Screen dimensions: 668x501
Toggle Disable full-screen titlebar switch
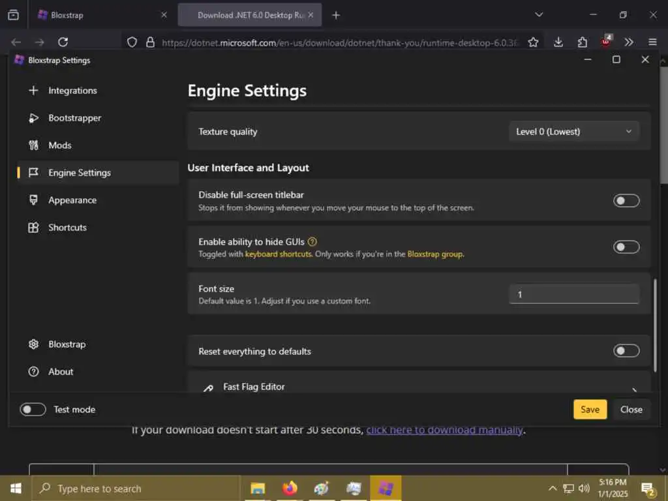[x=626, y=201]
